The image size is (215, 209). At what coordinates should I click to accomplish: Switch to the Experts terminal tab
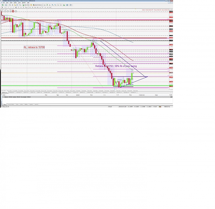[31, 104]
